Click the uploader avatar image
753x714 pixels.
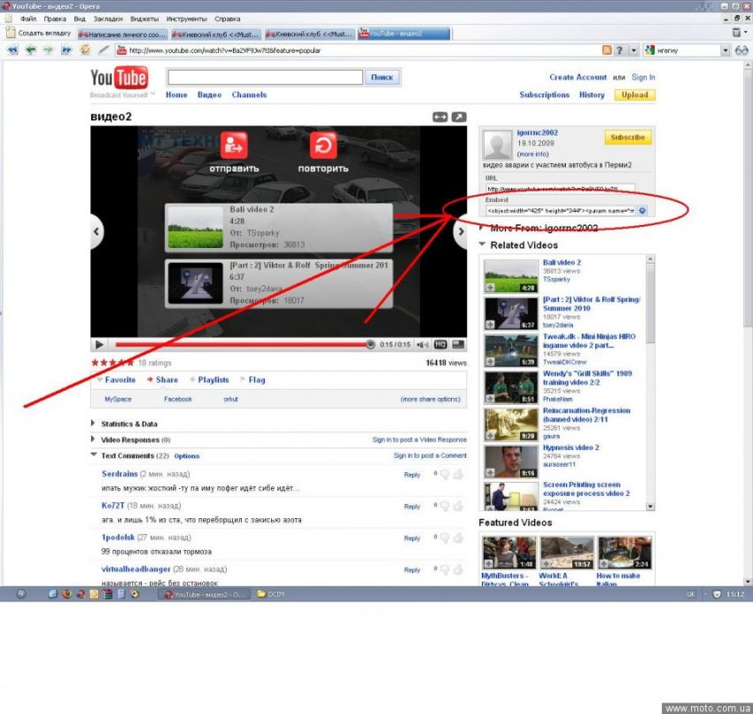point(497,144)
